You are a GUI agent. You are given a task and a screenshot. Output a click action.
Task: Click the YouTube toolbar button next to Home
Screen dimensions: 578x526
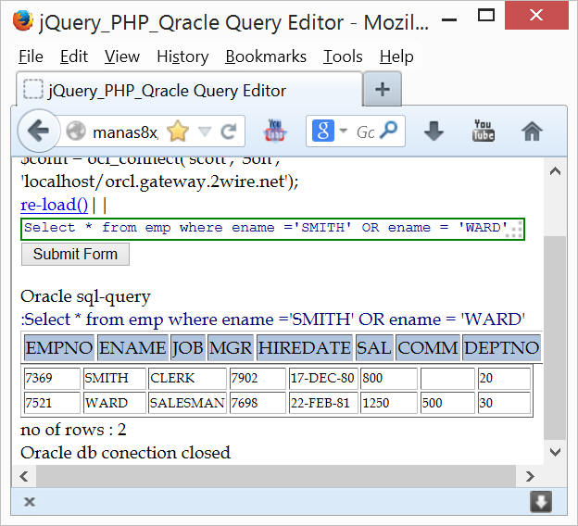(483, 131)
